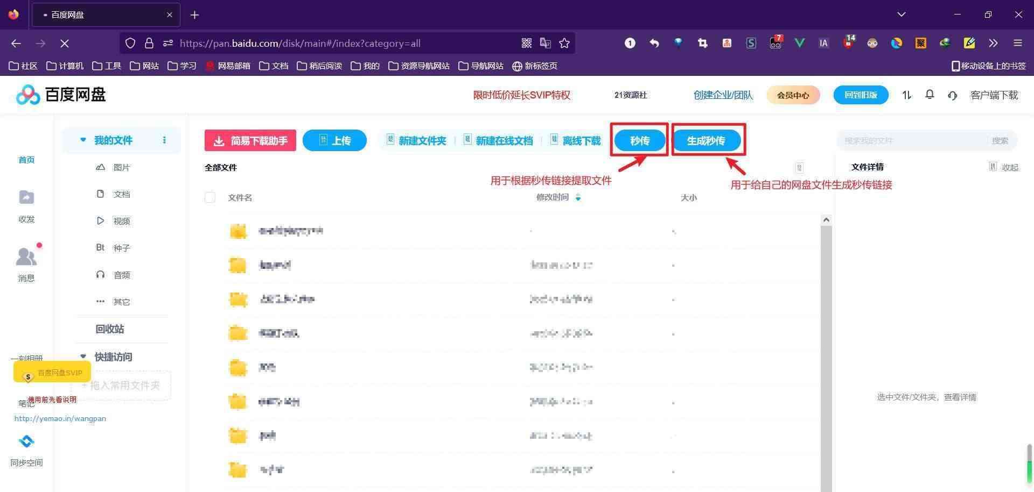Open the 稍后阅读 bookmarks folder
Image resolution: width=1034 pixels, height=492 pixels.
pos(319,66)
